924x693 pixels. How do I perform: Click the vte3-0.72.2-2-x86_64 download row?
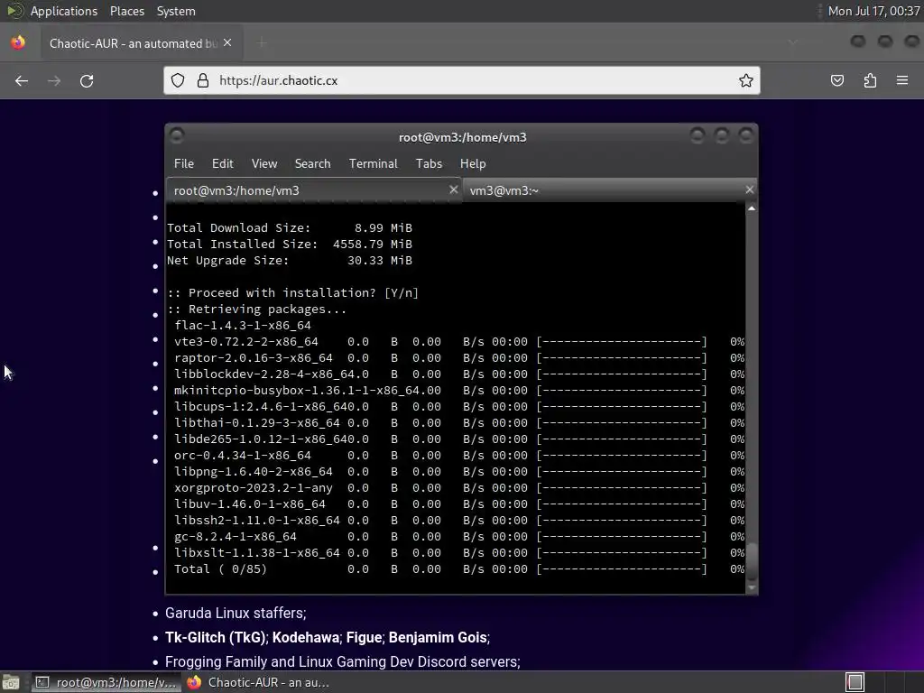click(459, 342)
